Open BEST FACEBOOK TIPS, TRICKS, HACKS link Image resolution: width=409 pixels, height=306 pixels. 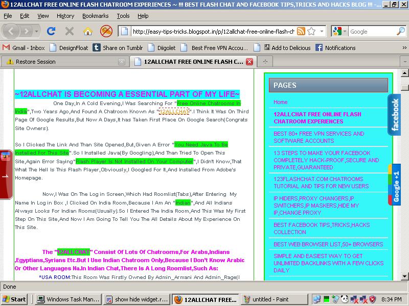coord(322,228)
